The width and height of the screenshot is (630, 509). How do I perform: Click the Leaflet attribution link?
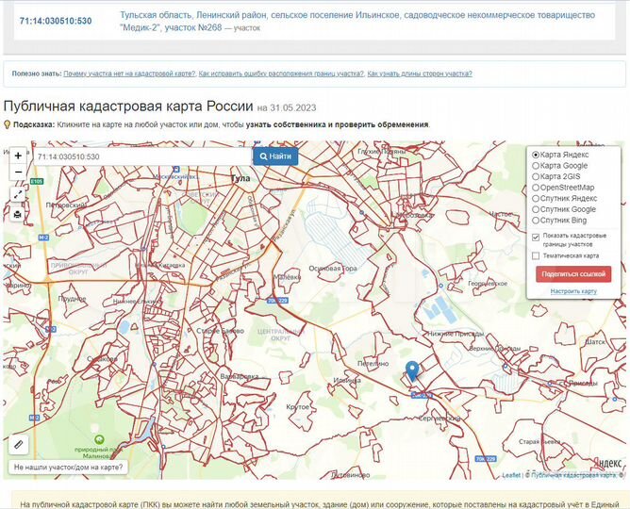click(511, 475)
